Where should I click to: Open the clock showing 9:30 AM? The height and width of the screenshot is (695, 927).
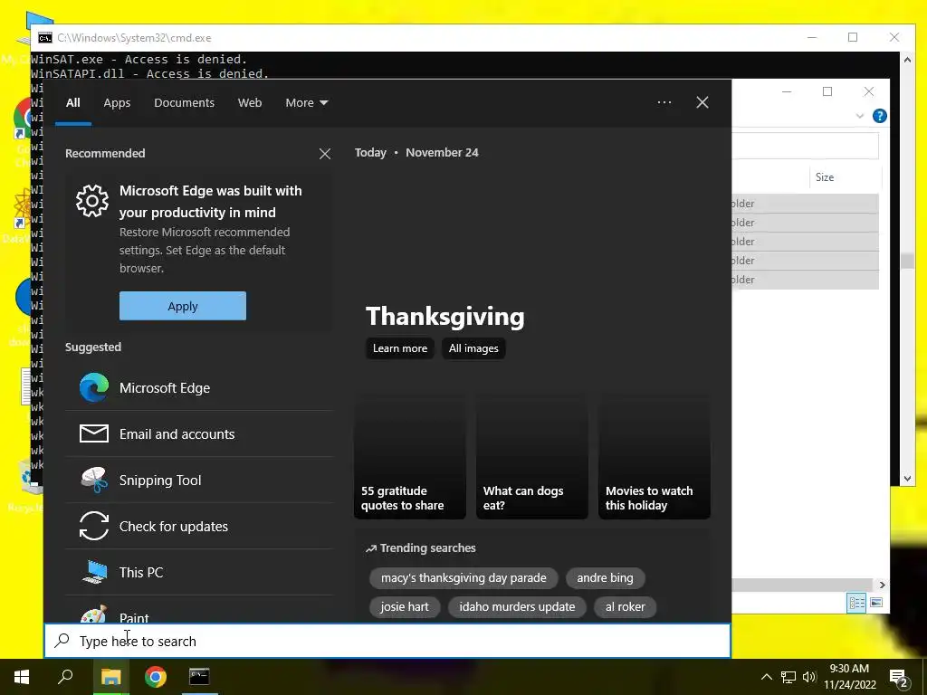pos(849,677)
